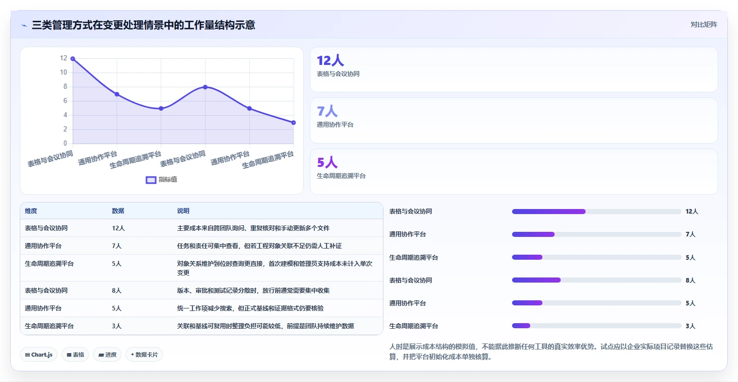Screen dimensions: 738x382
Task: Select the chart data point at value 8
Action: coord(205,87)
